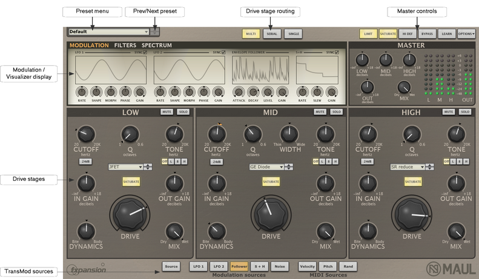Select Follower modulation source

click(x=239, y=266)
